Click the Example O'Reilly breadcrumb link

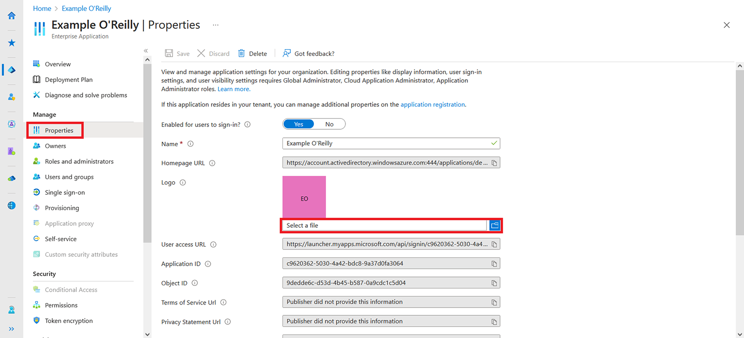click(x=87, y=8)
